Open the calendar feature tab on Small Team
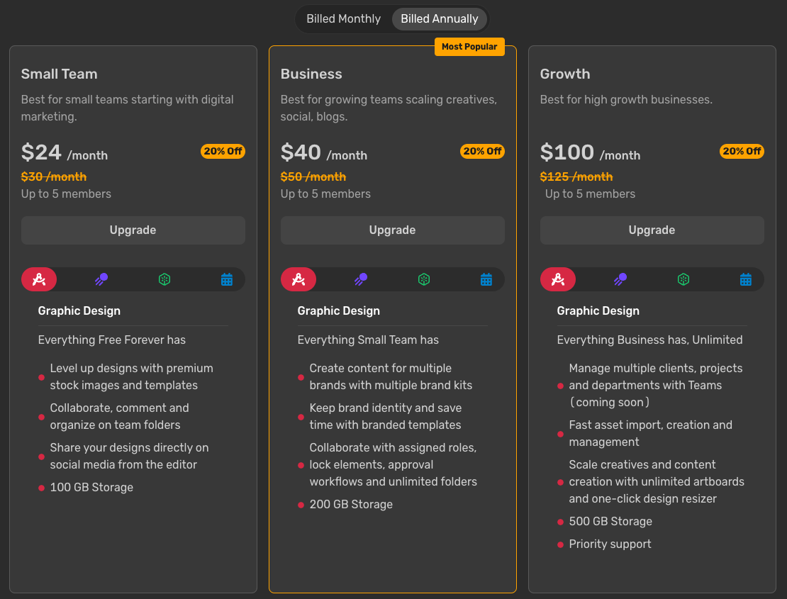Screen dimensions: 787x599 tap(227, 279)
